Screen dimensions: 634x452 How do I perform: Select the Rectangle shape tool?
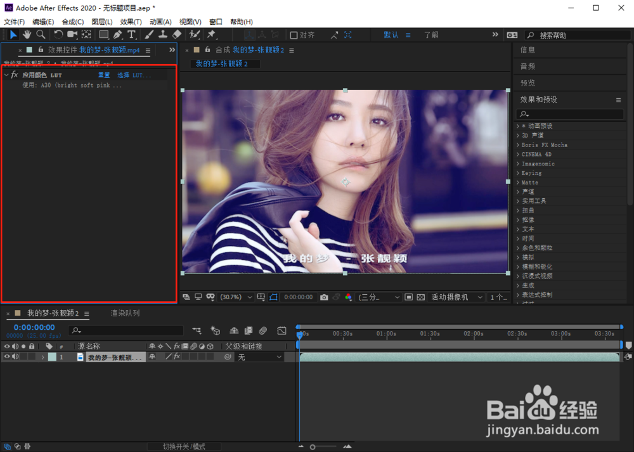pyautogui.click(x=104, y=35)
